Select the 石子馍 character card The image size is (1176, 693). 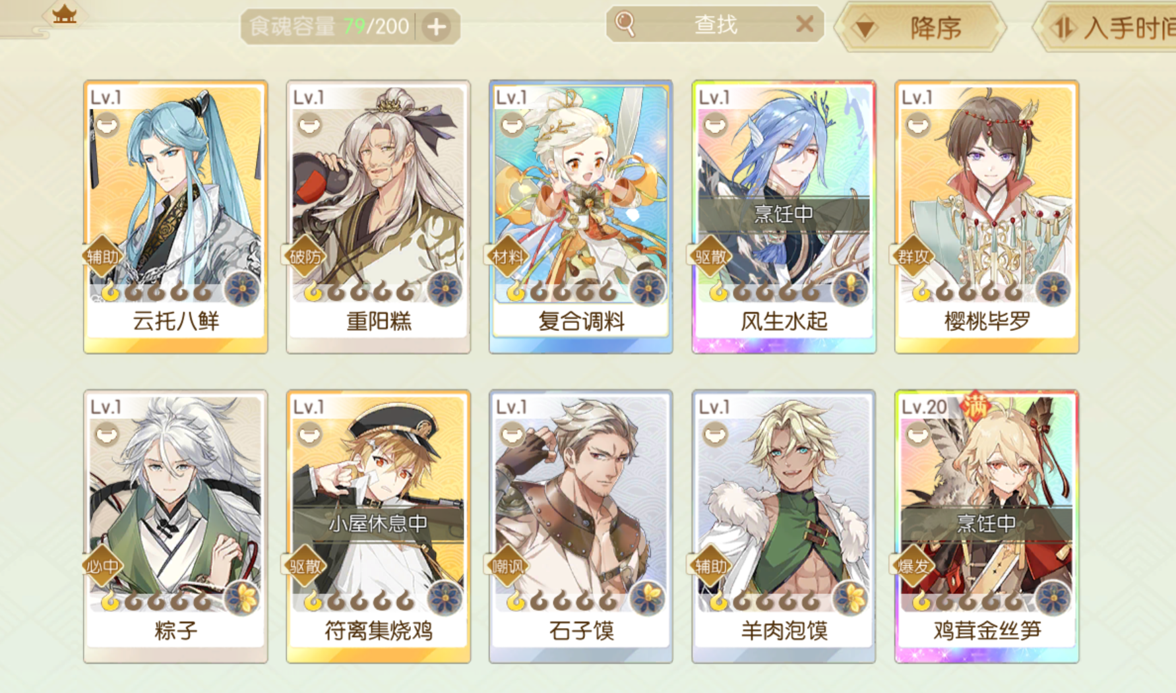click(x=580, y=526)
